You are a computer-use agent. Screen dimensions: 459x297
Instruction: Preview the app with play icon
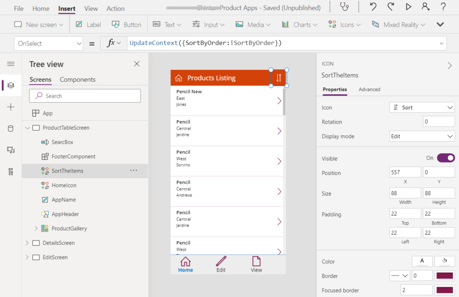click(x=408, y=6)
